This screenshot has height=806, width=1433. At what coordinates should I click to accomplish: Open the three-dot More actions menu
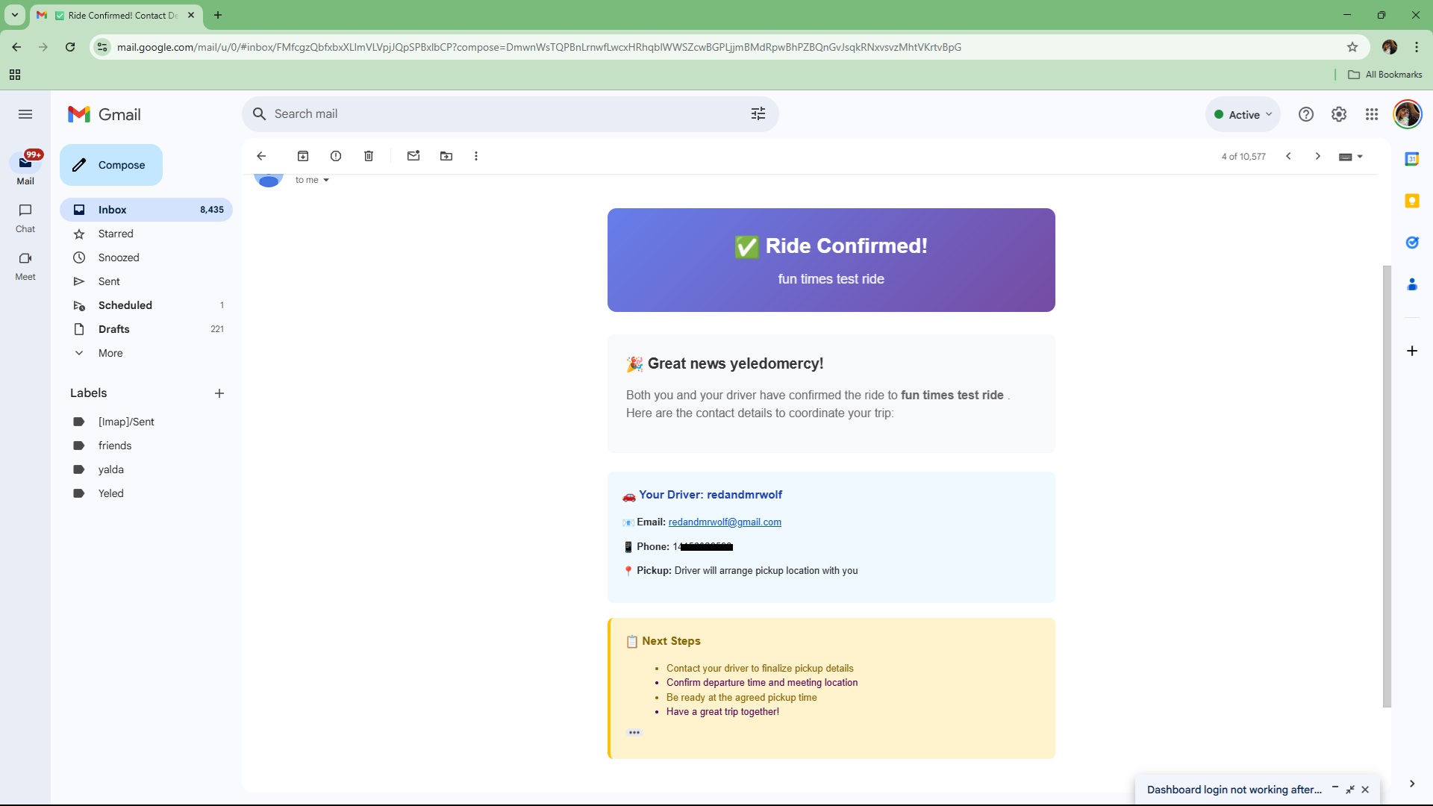pos(476,156)
